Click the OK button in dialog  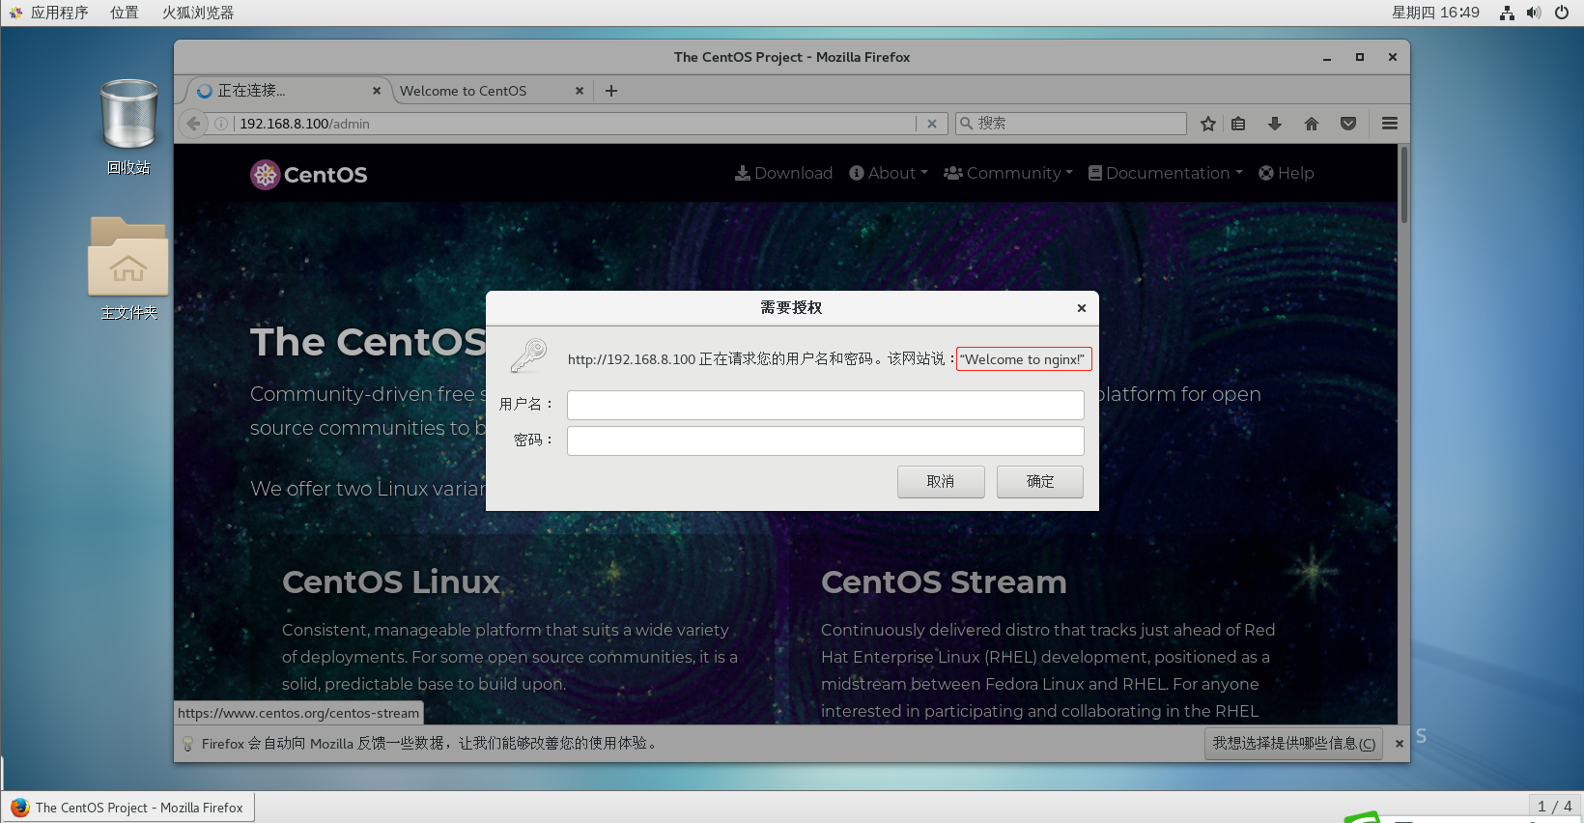[1040, 482]
